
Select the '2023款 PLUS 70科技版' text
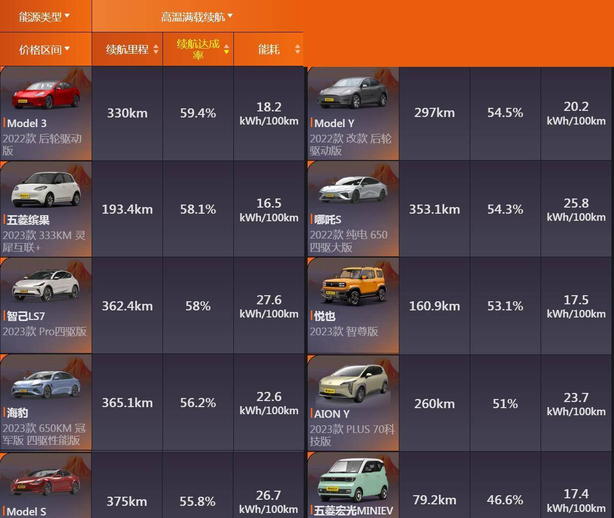point(352,435)
